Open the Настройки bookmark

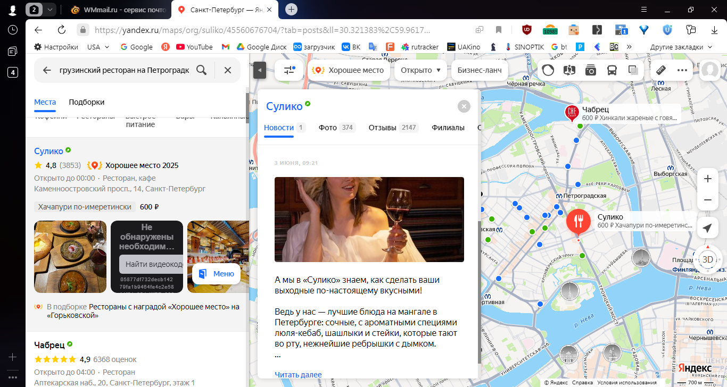(56, 47)
